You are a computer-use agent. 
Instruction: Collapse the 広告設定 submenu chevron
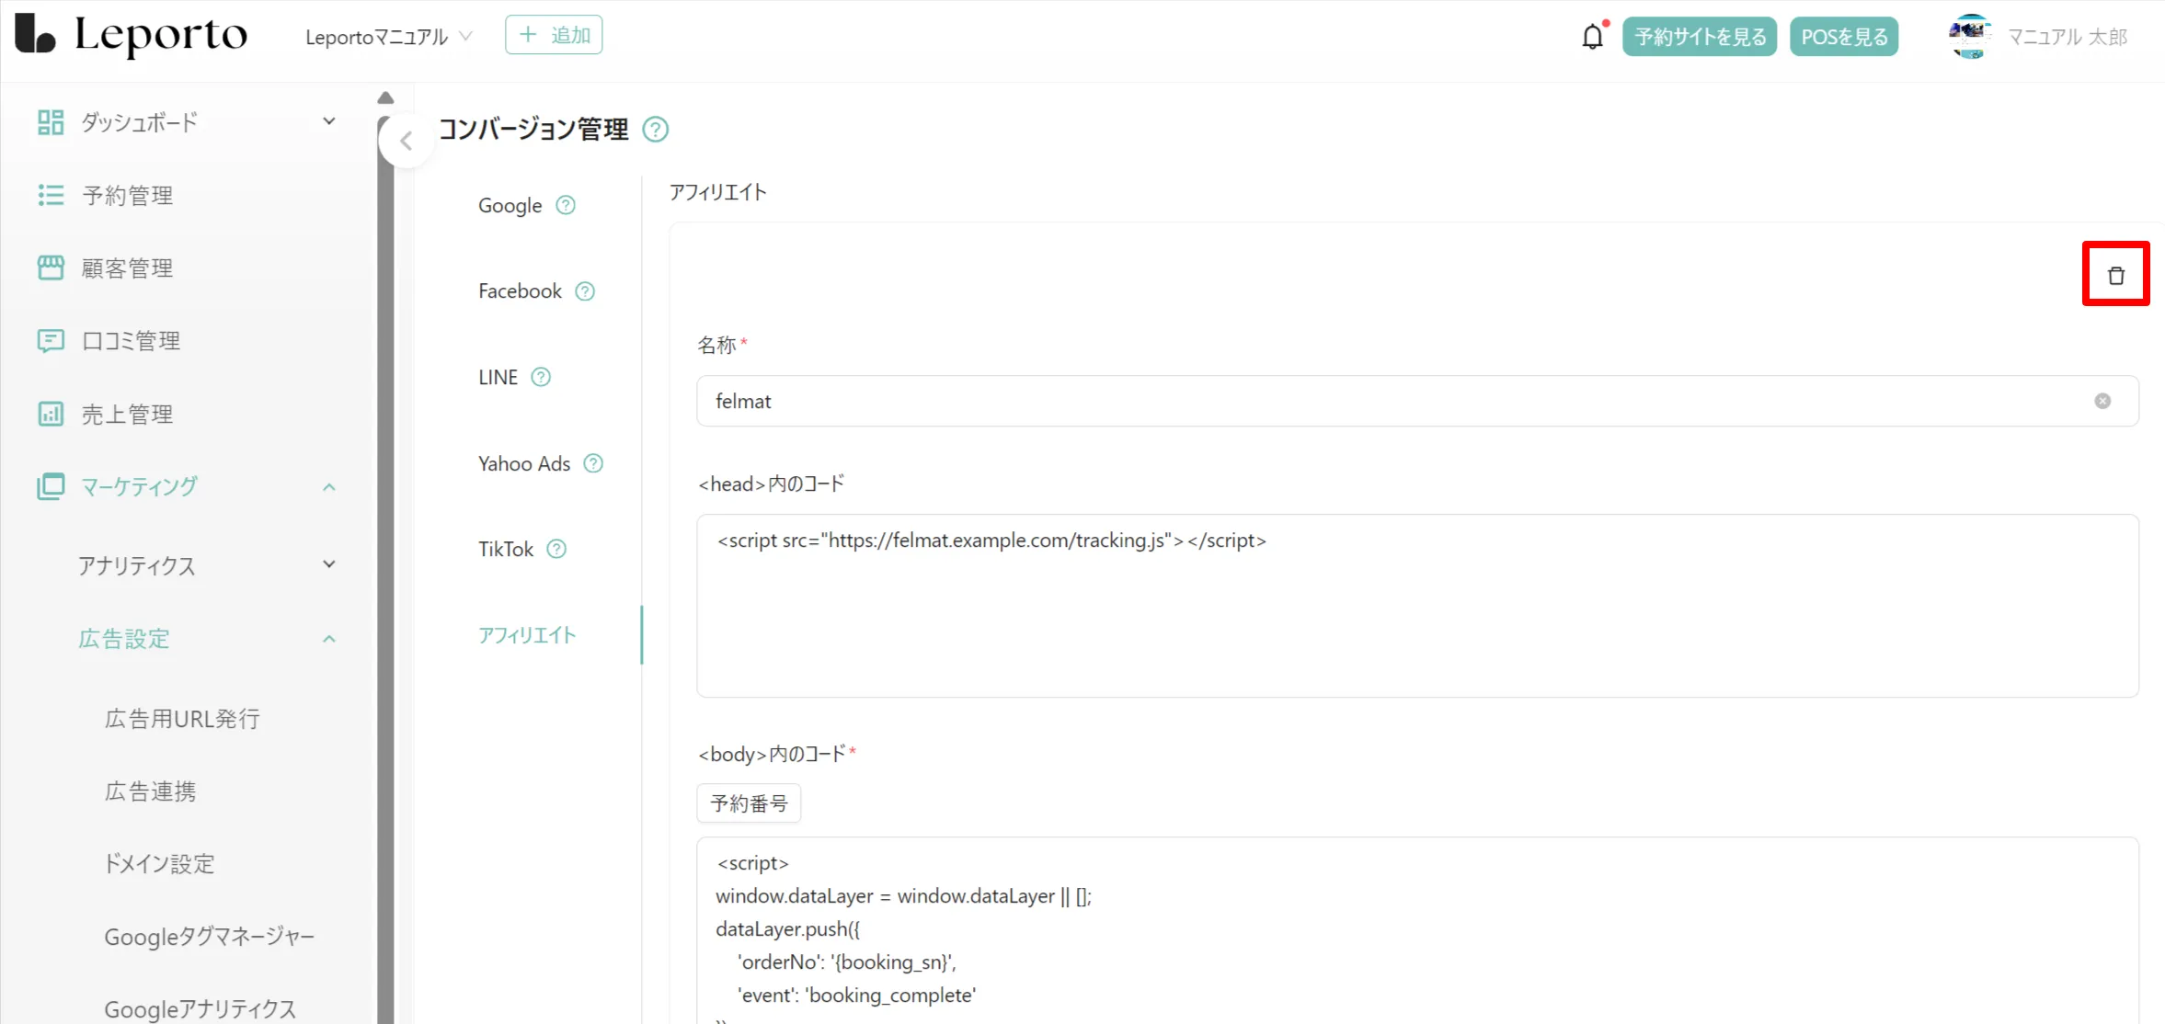coord(329,639)
